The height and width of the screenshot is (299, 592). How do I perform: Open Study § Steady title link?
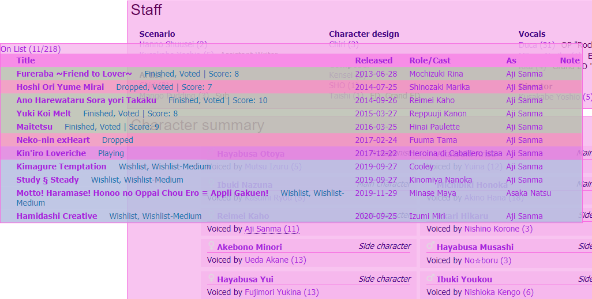coord(47,180)
